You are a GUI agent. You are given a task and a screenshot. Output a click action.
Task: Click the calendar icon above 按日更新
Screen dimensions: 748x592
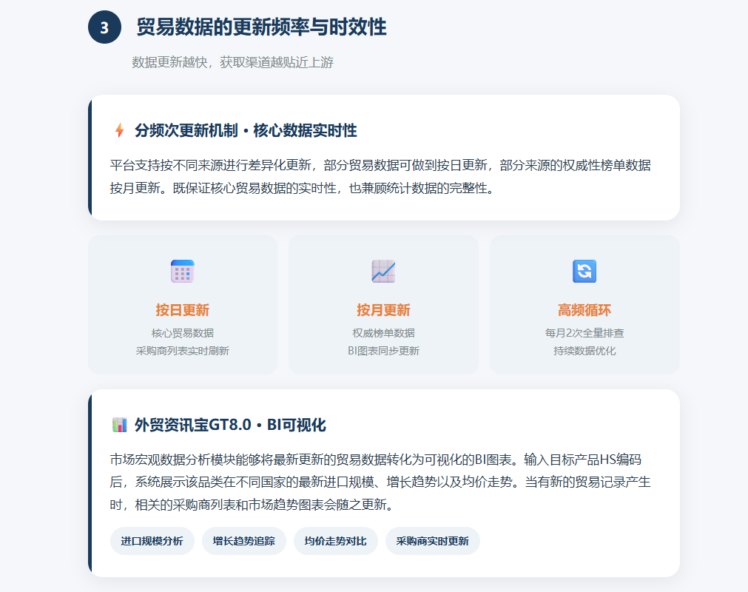click(183, 272)
